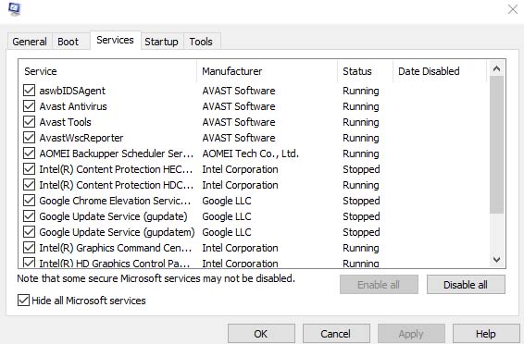Toggle Google Chrome Elevation Service checkbox

point(29,200)
